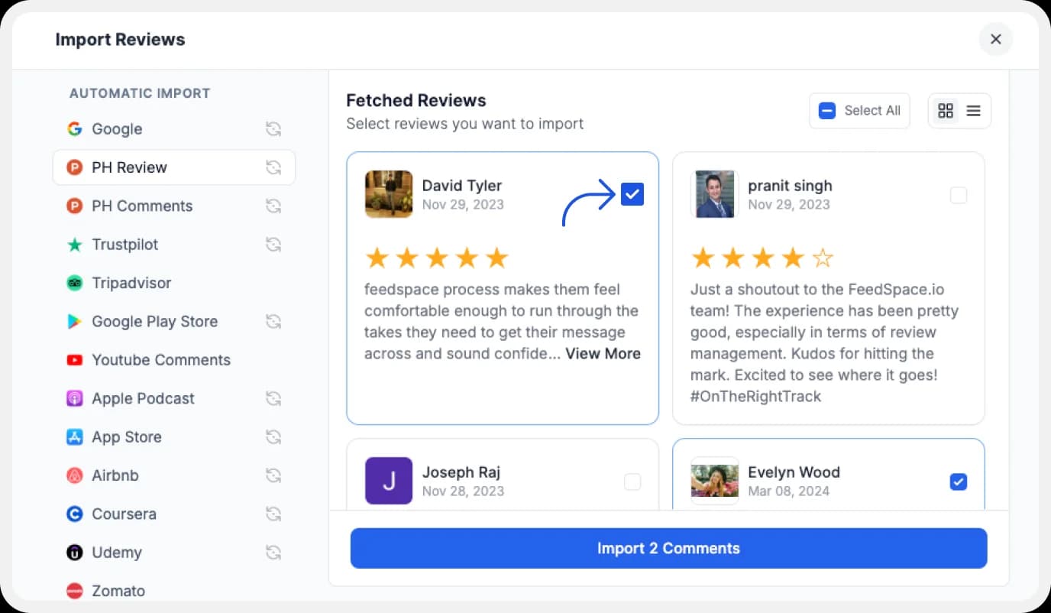The image size is (1051, 613).
Task: Select the Google Play Store icon
Action: [x=75, y=322]
